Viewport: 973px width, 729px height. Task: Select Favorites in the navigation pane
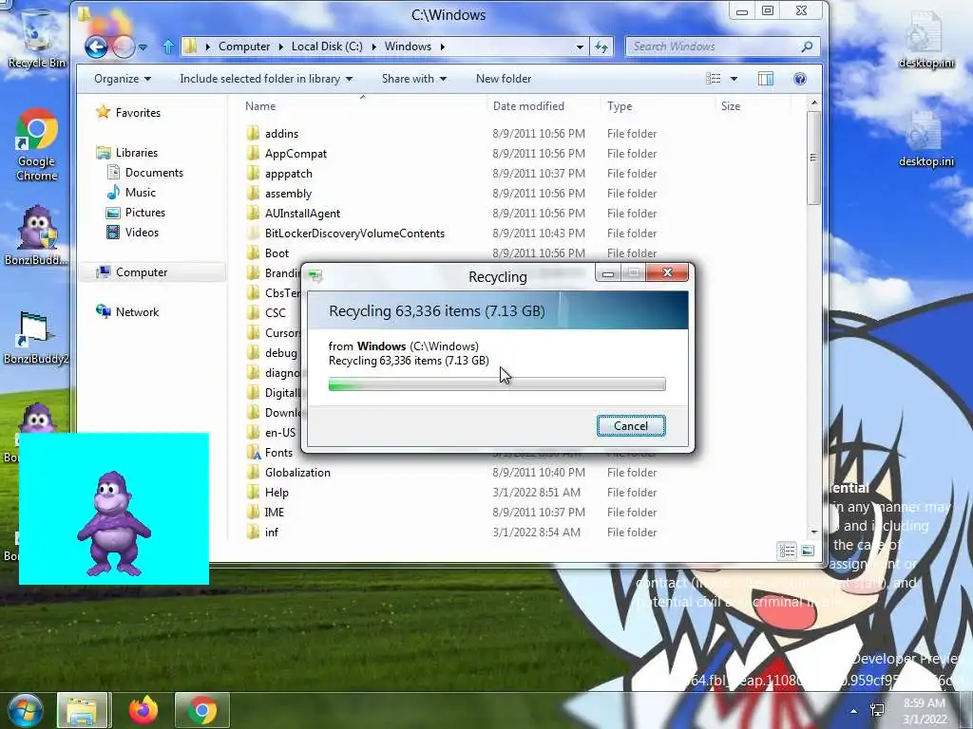pyautogui.click(x=128, y=112)
